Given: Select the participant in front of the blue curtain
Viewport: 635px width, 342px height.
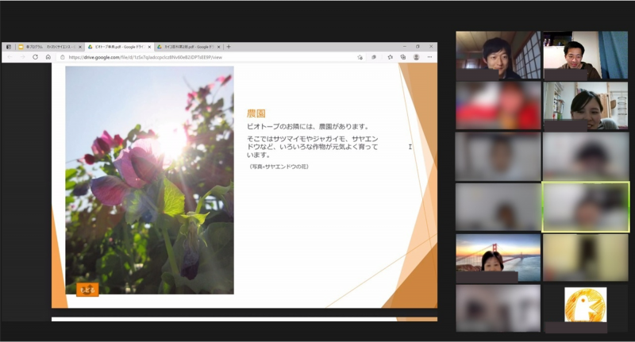Looking at the screenshot, I should [586, 56].
